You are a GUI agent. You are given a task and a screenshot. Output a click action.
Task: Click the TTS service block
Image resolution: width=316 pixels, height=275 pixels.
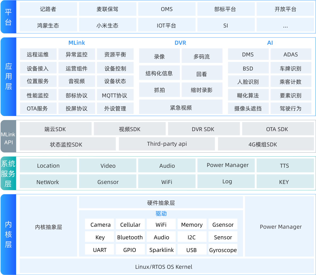click(x=285, y=165)
